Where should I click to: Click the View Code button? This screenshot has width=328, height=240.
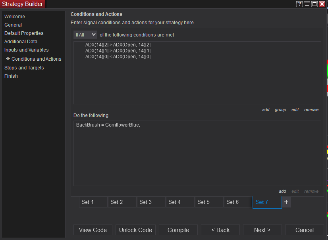pyautogui.click(x=93, y=230)
